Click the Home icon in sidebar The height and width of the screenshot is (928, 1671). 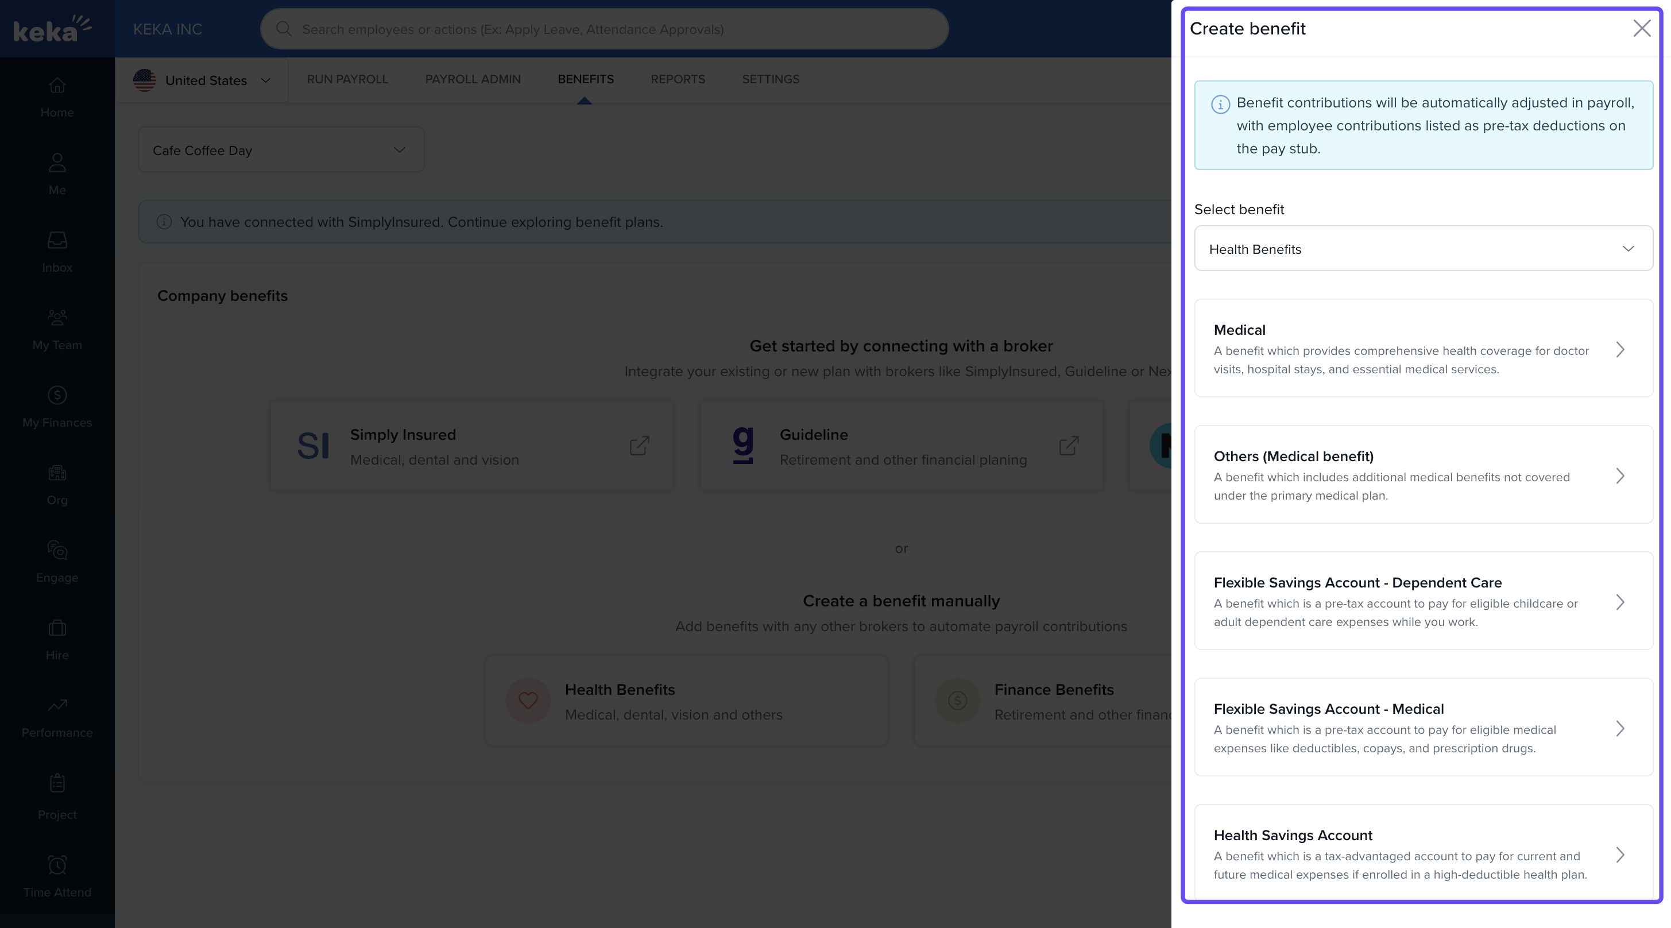pyautogui.click(x=57, y=86)
